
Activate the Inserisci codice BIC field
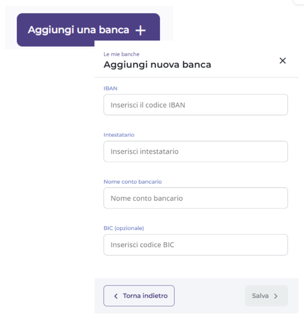(x=195, y=245)
